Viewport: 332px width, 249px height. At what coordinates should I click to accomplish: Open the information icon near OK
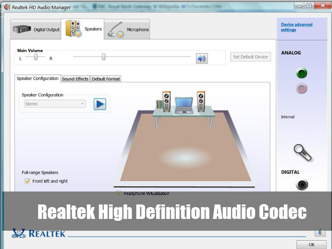320,232
